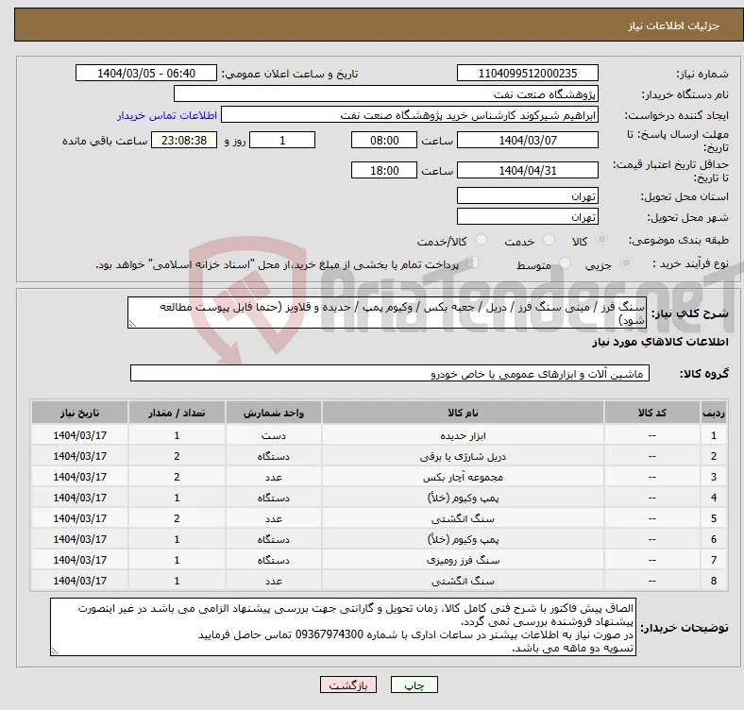Click the item name مجموعه آچار بکس
The width and height of the screenshot is (744, 710).
[x=463, y=477]
